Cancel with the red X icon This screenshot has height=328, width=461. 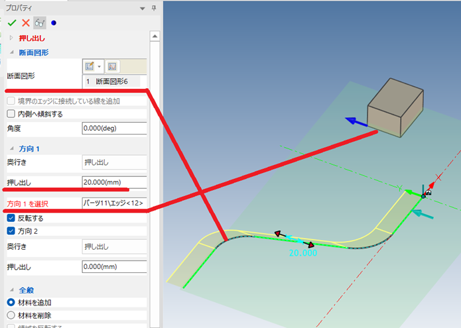coord(26,23)
